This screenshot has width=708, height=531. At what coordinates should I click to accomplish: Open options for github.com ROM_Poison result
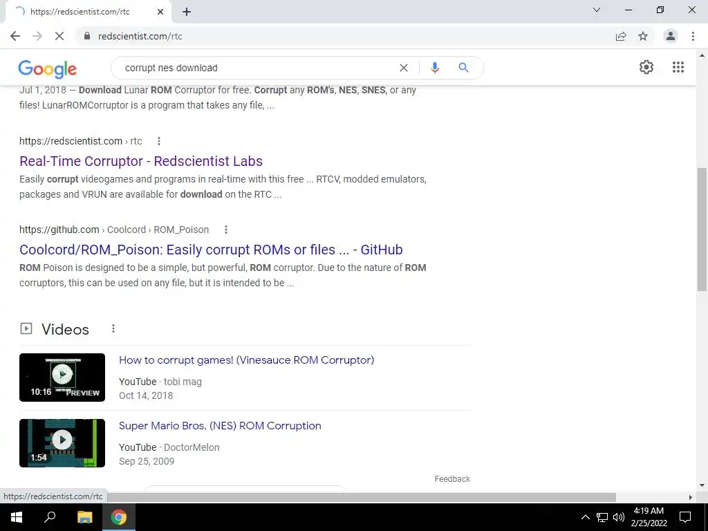[226, 230]
